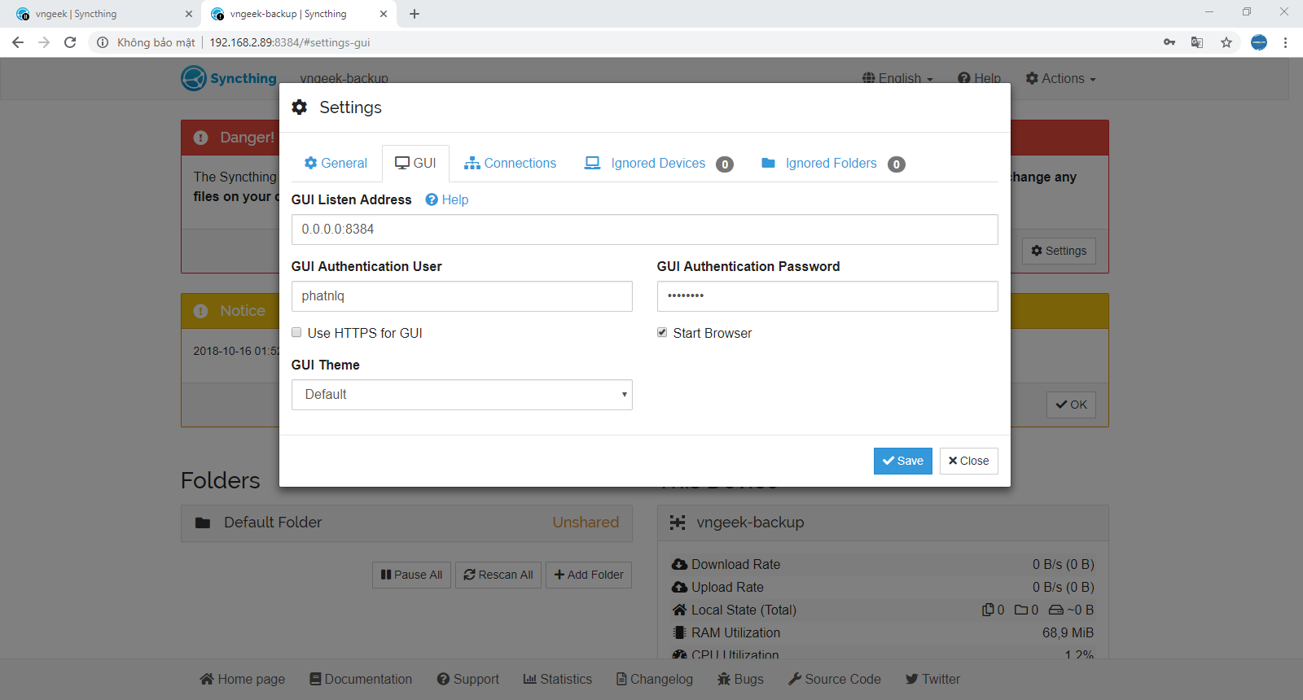Close the vngeek-backup browser tab
The height and width of the screenshot is (700, 1303).
384,14
